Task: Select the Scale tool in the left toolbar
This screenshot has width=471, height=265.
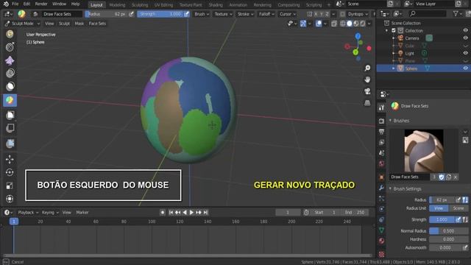Action: (x=10, y=185)
